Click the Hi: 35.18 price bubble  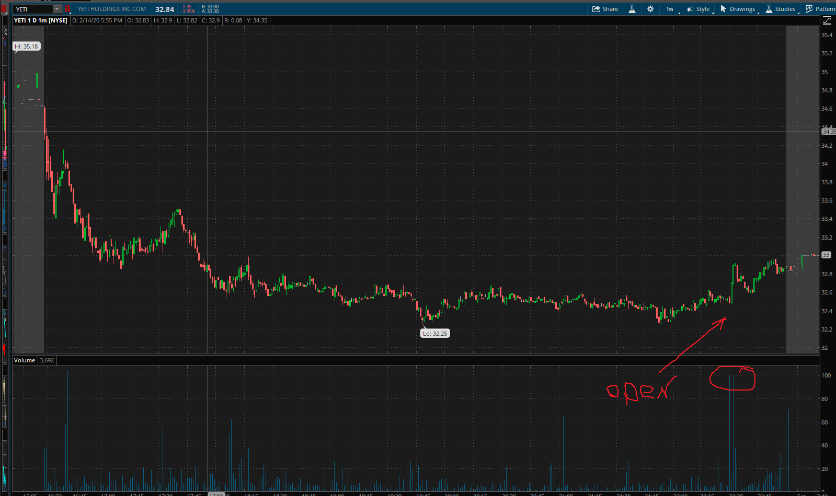click(27, 46)
